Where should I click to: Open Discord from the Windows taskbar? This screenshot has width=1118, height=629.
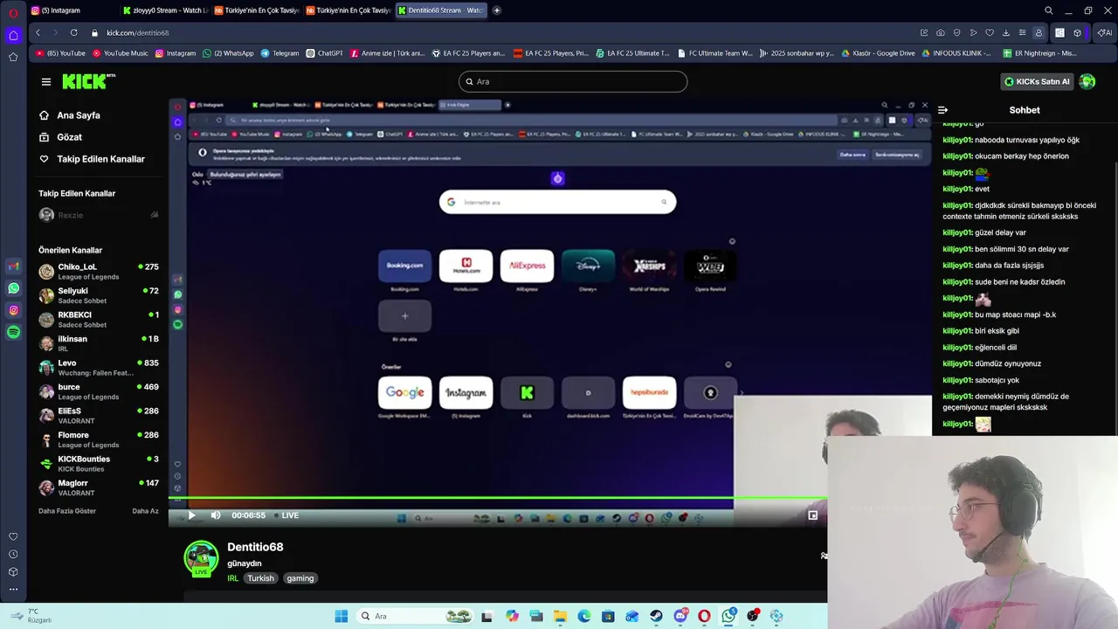680,616
